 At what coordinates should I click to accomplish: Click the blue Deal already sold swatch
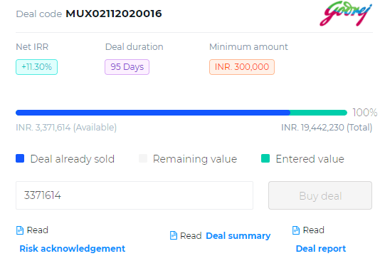(20, 158)
